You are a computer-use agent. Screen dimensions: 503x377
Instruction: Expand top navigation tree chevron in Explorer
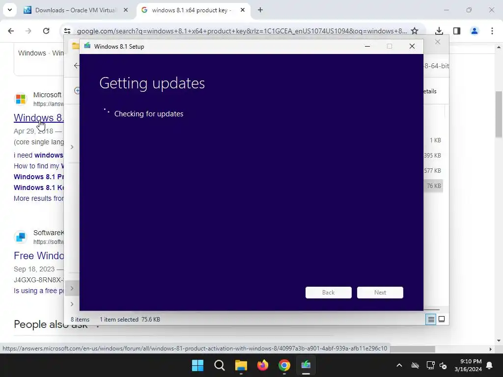72,147
